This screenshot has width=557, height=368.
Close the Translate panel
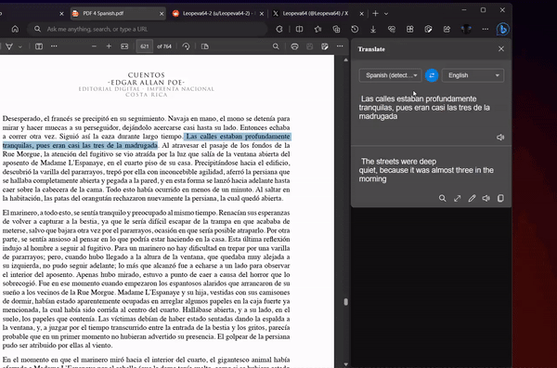(x=501, y=49)
